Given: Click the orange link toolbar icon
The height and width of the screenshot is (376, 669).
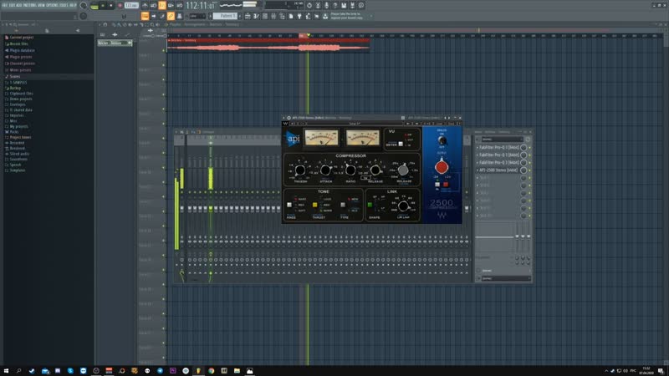Looking at the screenshot, I should pyautogui.click(x=171, y=16).
